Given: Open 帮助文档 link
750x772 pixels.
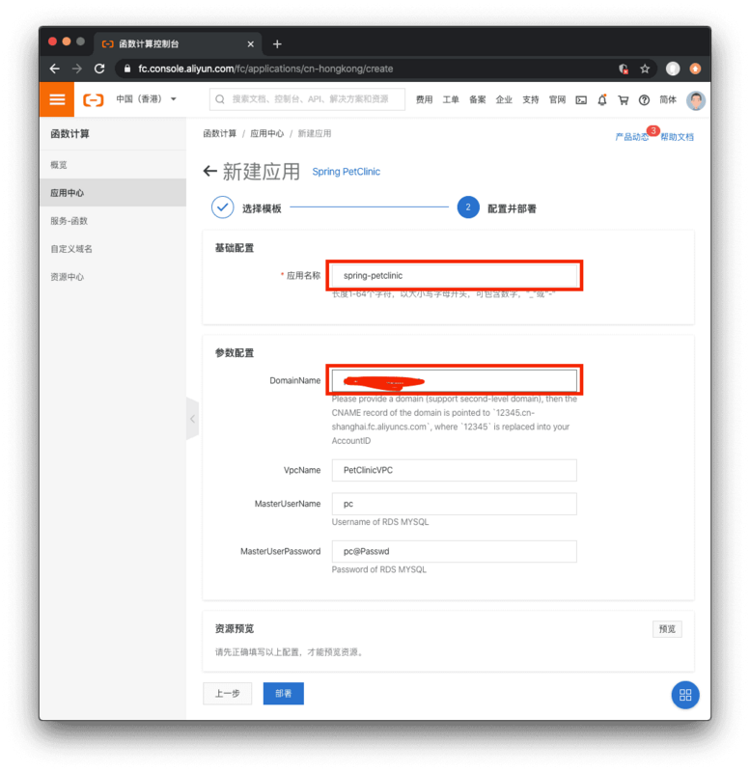Looking at the screenshot, I should [677, 137].
